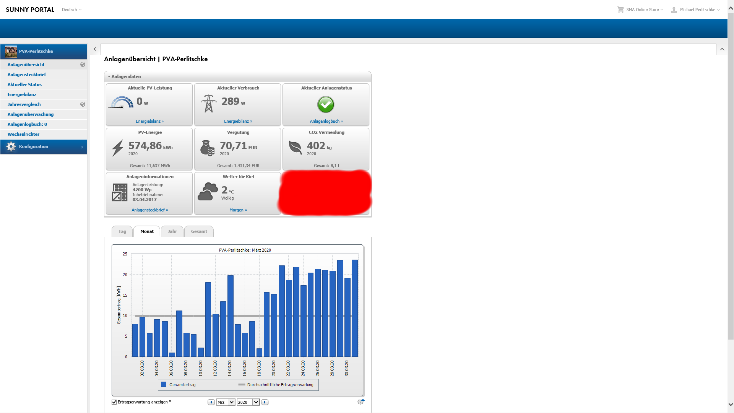734x413 pixels.
Task: Click the Morgen weather link
Action: click(x=238, y=210)
